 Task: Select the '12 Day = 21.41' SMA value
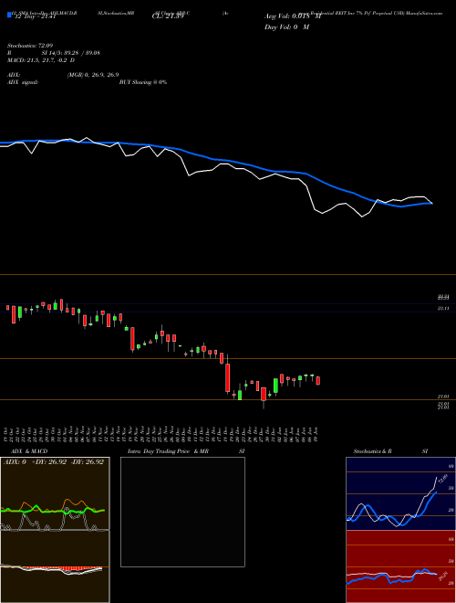pos(35,16)
